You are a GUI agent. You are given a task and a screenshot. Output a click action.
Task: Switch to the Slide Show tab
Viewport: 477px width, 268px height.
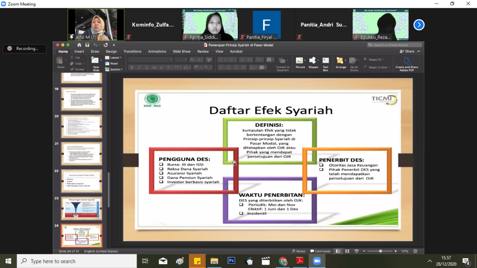pyautogui.click(x=181, y=51)
